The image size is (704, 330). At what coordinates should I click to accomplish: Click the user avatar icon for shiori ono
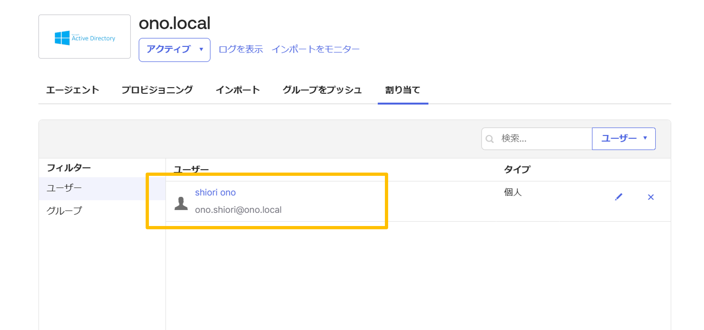(x=181, y=203)
